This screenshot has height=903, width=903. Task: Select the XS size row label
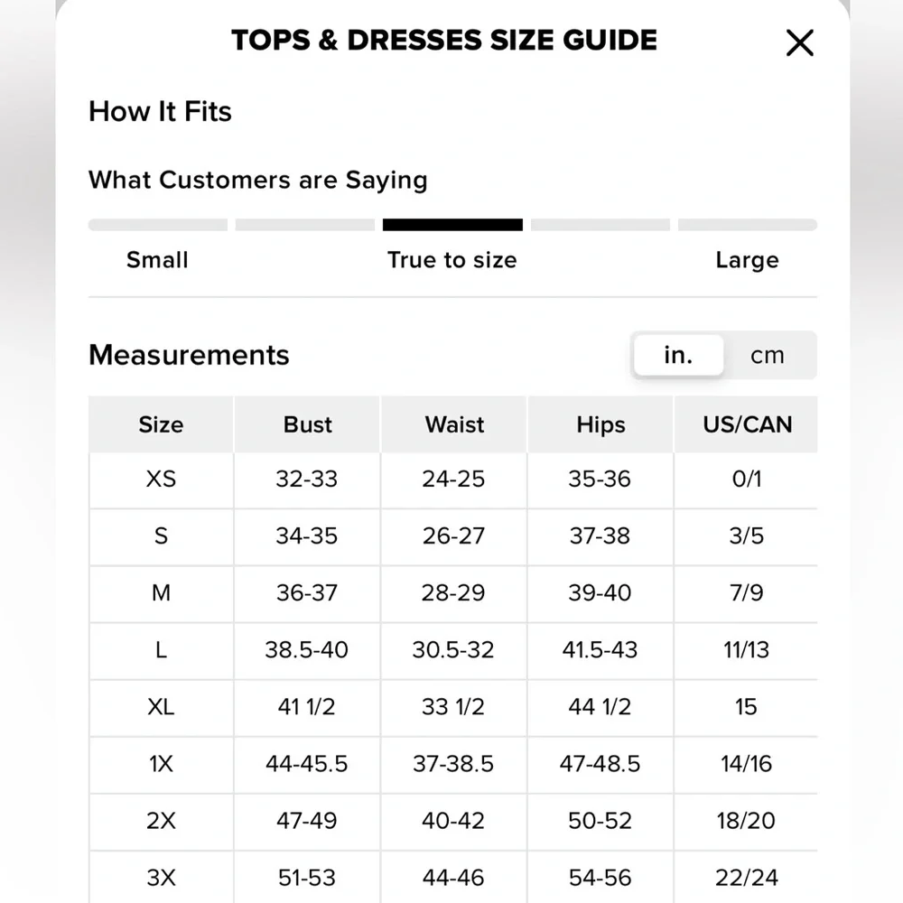(x=161, y=479)
